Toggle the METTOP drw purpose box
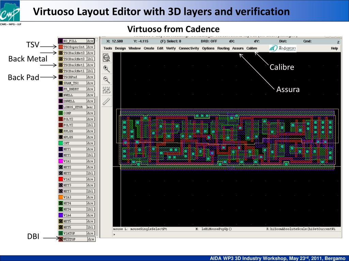Viewport: 349px width, 261px height. [x=91, y=239]
